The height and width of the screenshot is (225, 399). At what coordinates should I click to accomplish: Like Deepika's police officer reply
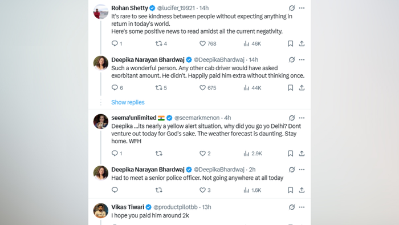pos(205,190)
